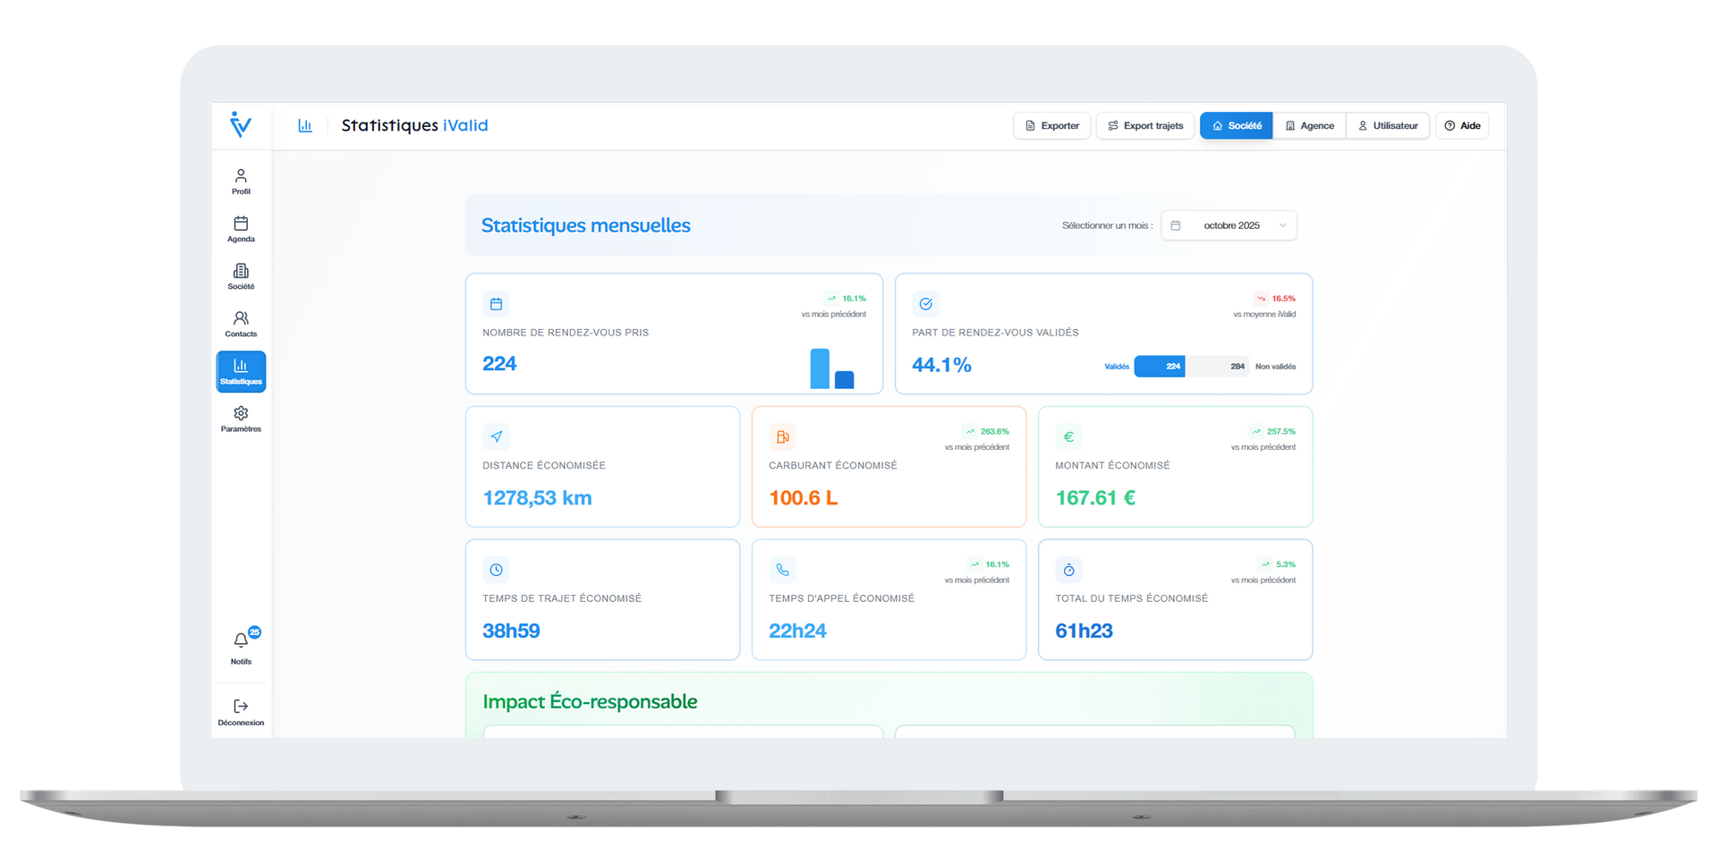Select the Société icon in the sidebar
Viewport: 1718px width, 847px height.
point(240,276)
